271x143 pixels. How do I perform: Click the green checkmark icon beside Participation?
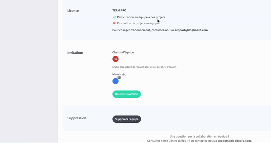(114, 17)
